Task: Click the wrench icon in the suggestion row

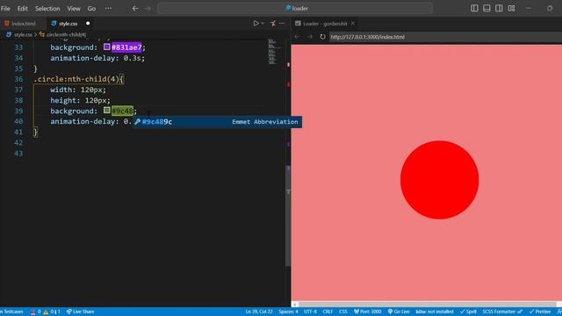Action: point(137,122)
